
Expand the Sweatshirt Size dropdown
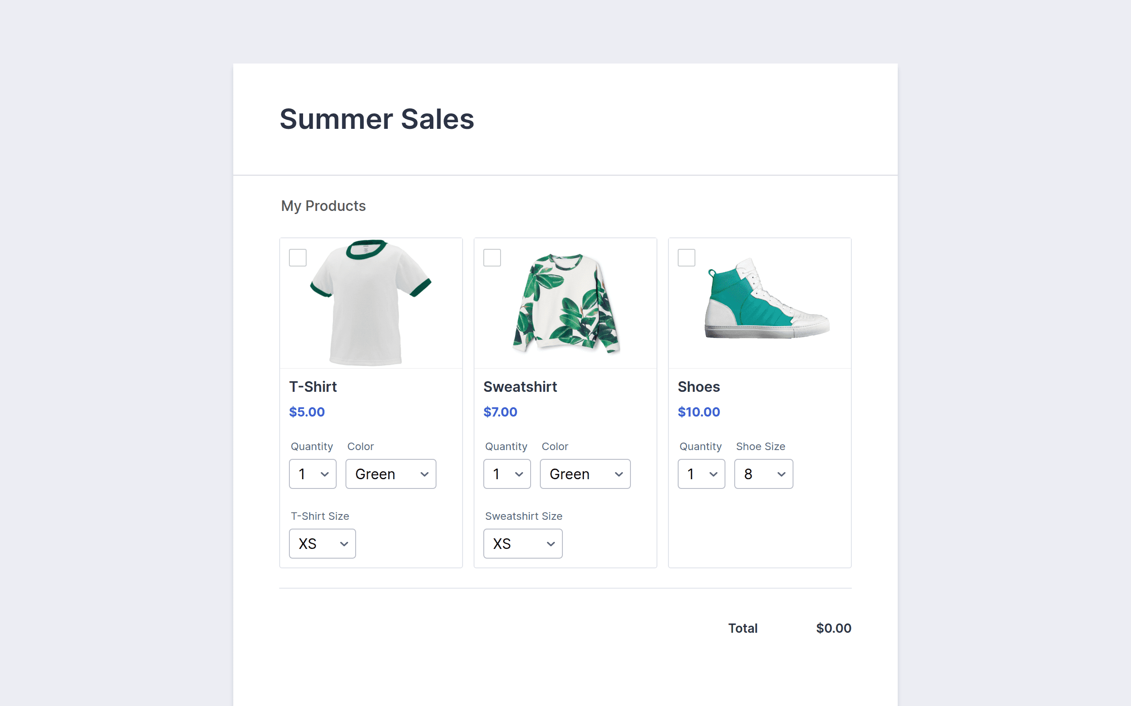[x=523, y=544]
